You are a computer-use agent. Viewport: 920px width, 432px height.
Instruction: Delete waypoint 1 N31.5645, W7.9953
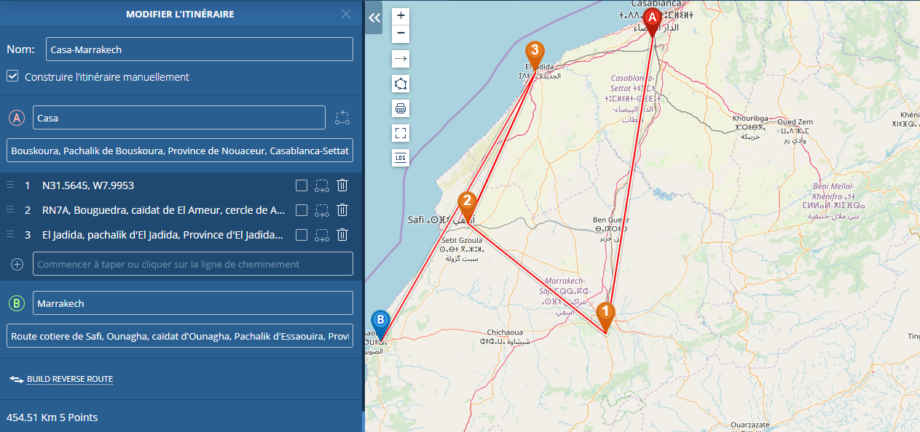(342, 185)
